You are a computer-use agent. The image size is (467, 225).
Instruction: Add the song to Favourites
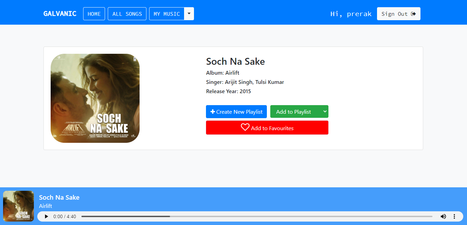[x=267, y=128]
